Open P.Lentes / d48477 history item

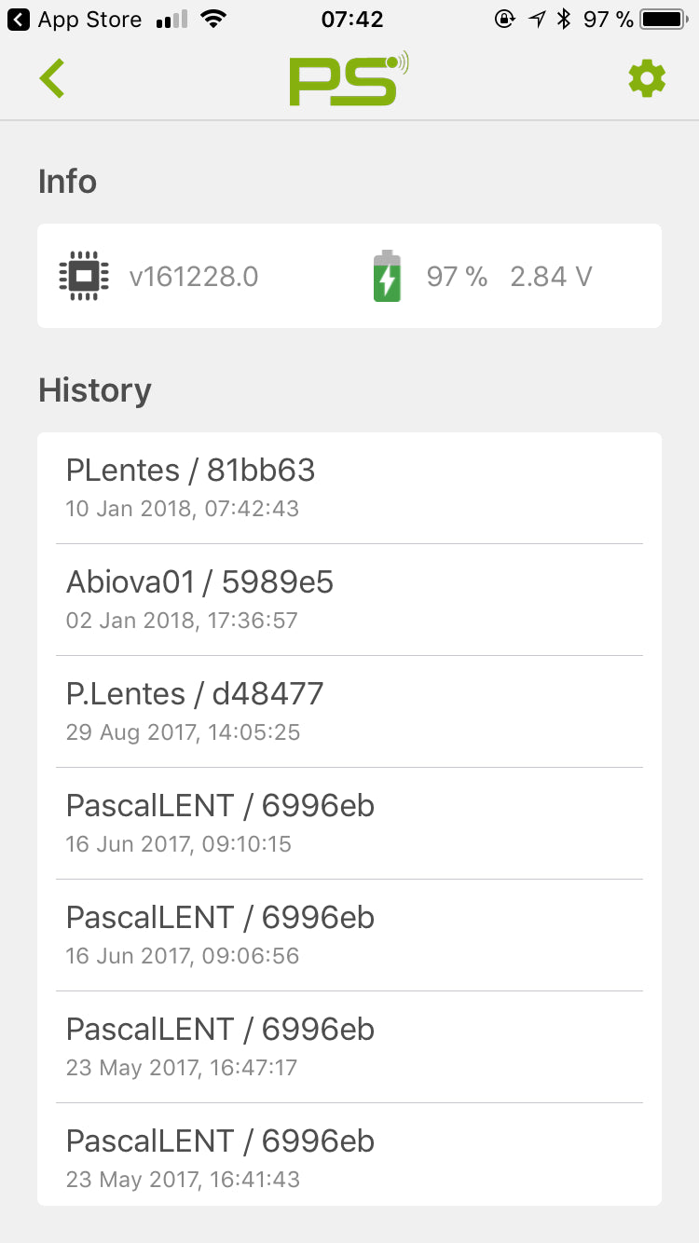[x=349, y=711]
